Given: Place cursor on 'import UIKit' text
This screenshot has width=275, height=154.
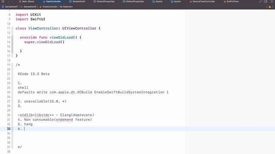Looking at the screenshot, I should 28,15.
